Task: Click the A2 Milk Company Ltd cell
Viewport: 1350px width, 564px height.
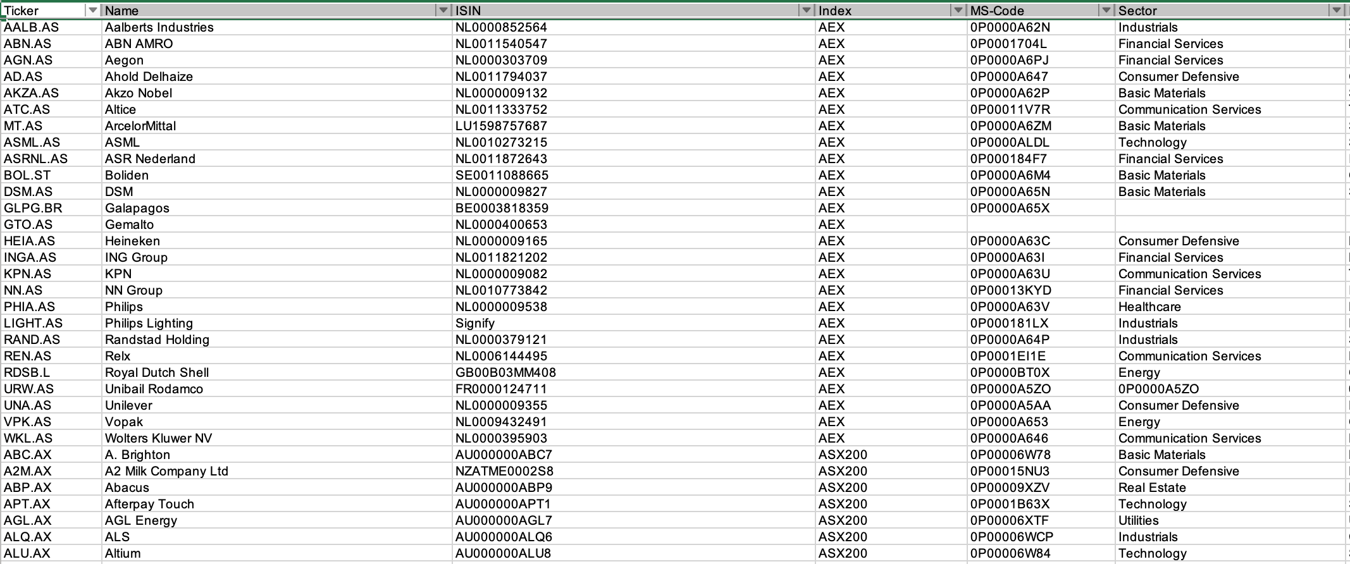Action: point(277,471)
